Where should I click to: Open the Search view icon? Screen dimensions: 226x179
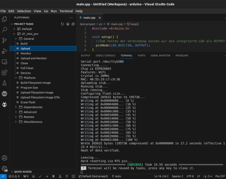[4, 30]
